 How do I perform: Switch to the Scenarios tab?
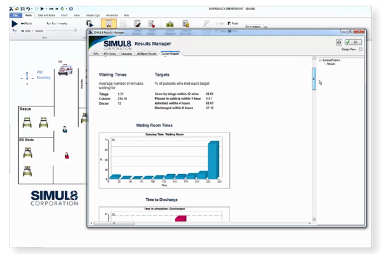[126, 54]
